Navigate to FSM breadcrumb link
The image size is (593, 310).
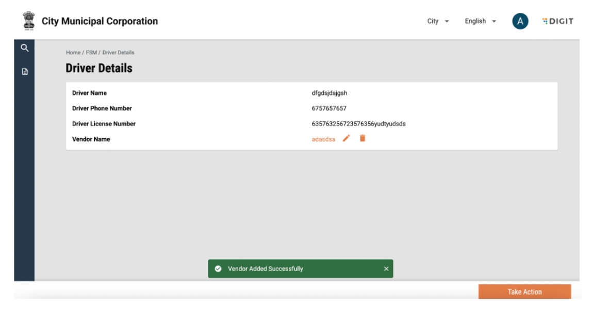(x=91, y=53)
